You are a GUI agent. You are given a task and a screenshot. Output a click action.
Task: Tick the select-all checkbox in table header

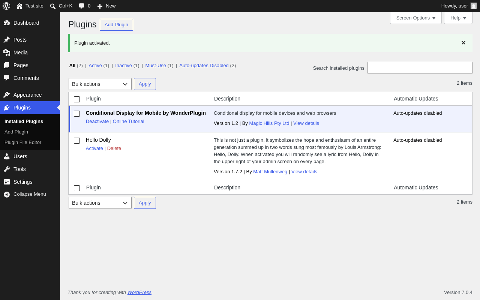click(77, 99)
